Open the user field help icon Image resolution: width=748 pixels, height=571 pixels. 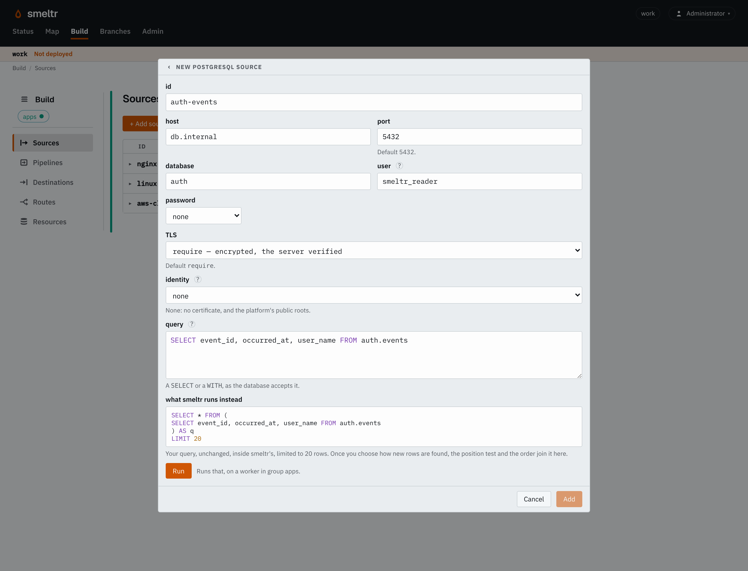point(399,166)
